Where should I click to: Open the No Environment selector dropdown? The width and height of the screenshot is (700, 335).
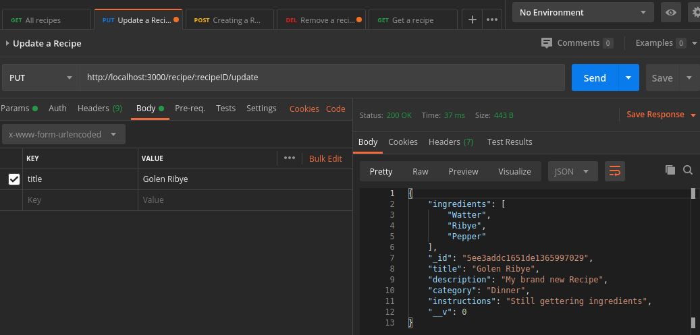[x=583, y=13]
